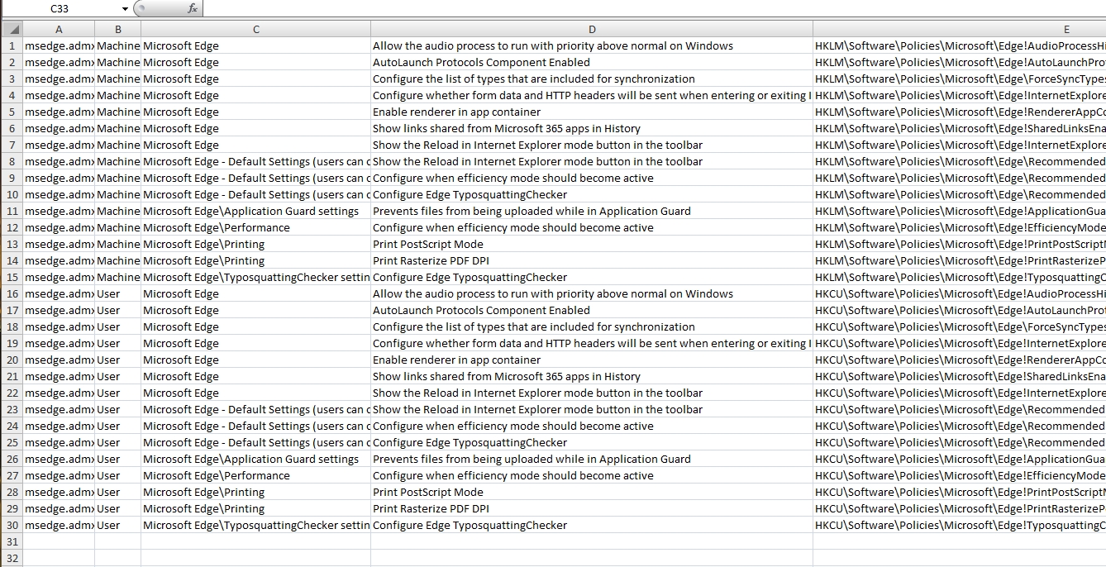
Task: Click row 1 HKLM registry path cell
Action: (960, 45)
